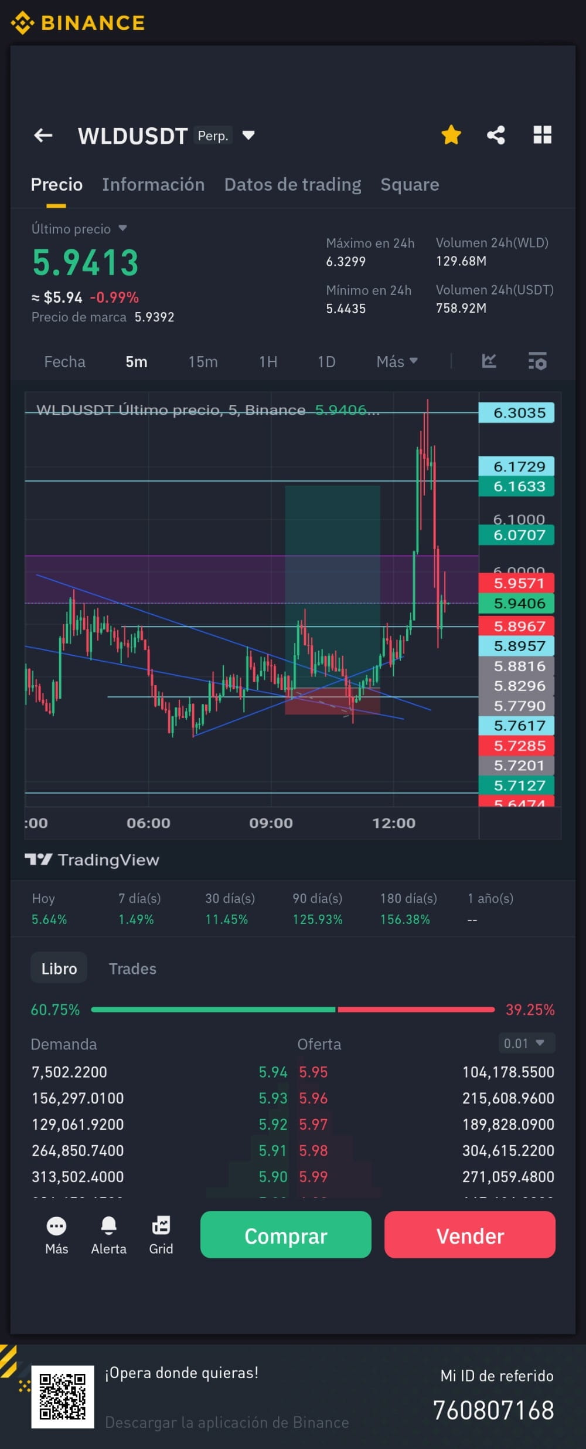
Task: Click the 12:00 time axis label
Action: [394, 823]
